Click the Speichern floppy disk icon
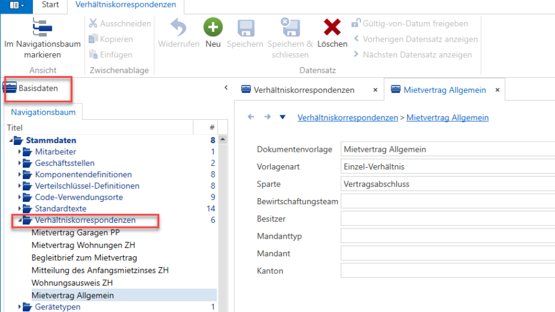This screenshot has height=312, width=555. [245, 28]
